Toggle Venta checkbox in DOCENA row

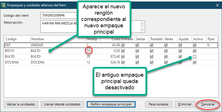[166, 62]
